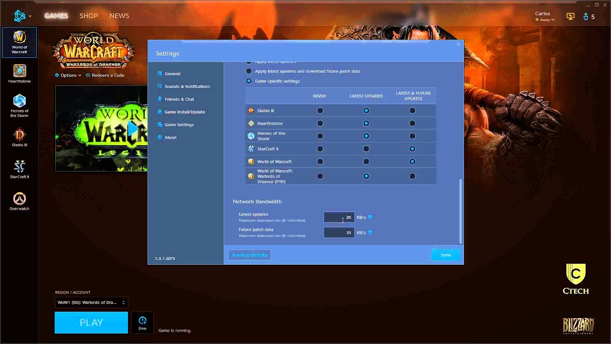Select Diablo III in game sidebar
This screenshot has width=611, height=344.
click(x=20, y=138)
